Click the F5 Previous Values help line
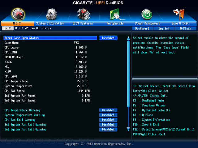The height and width of the screenshot is (148, 198). click(149, 105)
